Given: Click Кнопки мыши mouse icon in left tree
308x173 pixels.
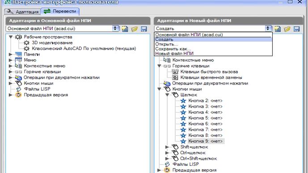Looking at the screenshot, I should 18,83.
